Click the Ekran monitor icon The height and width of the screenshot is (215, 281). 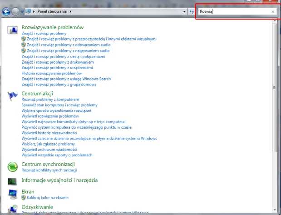click(x=13, y=194)
